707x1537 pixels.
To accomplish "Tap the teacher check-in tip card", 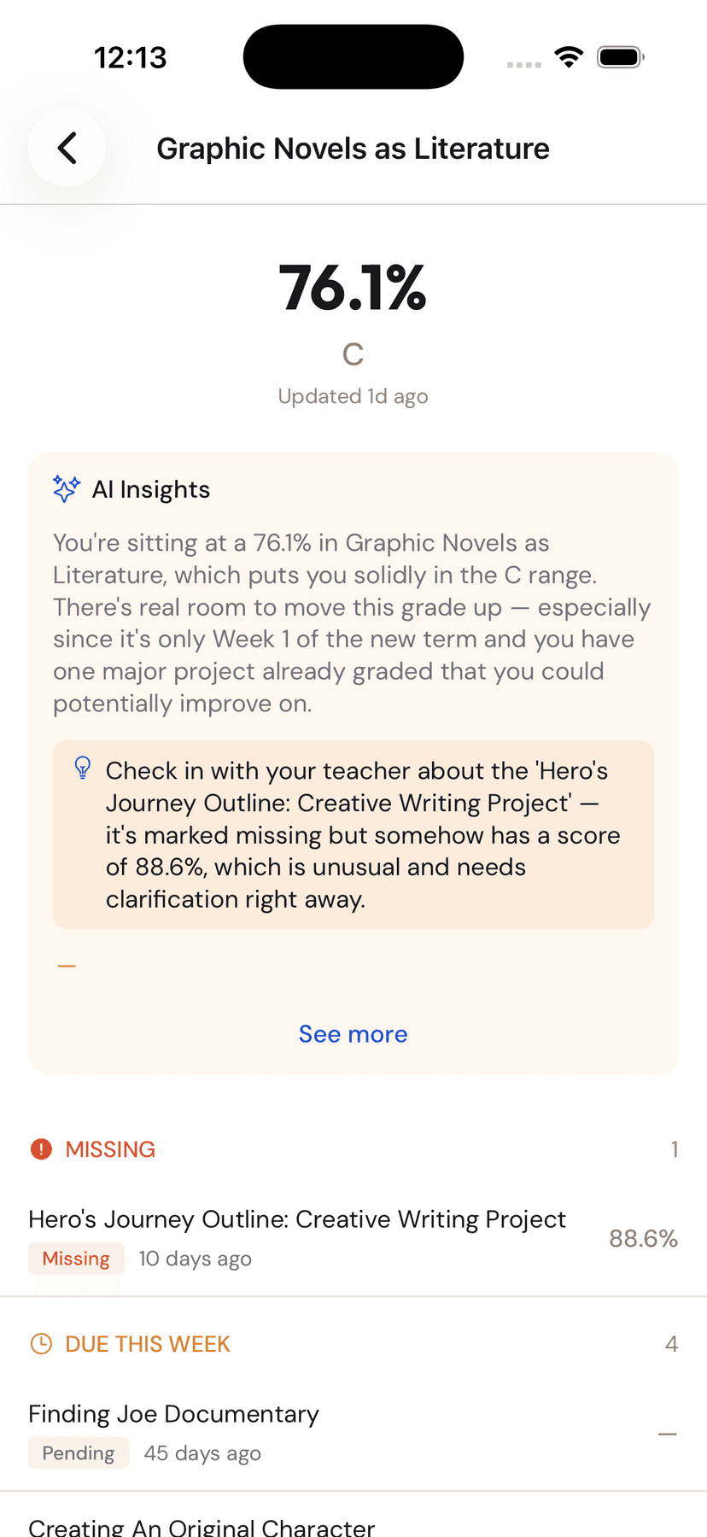I will point(353,834).
